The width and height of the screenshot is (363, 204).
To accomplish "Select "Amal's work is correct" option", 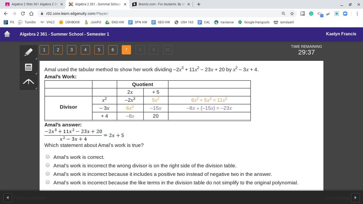I will click(48, 157).
